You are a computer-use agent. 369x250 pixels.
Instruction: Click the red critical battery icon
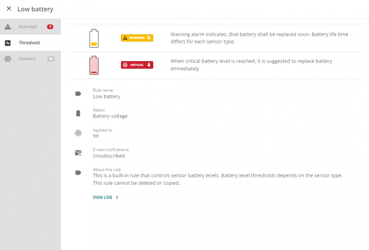(94, 65)
